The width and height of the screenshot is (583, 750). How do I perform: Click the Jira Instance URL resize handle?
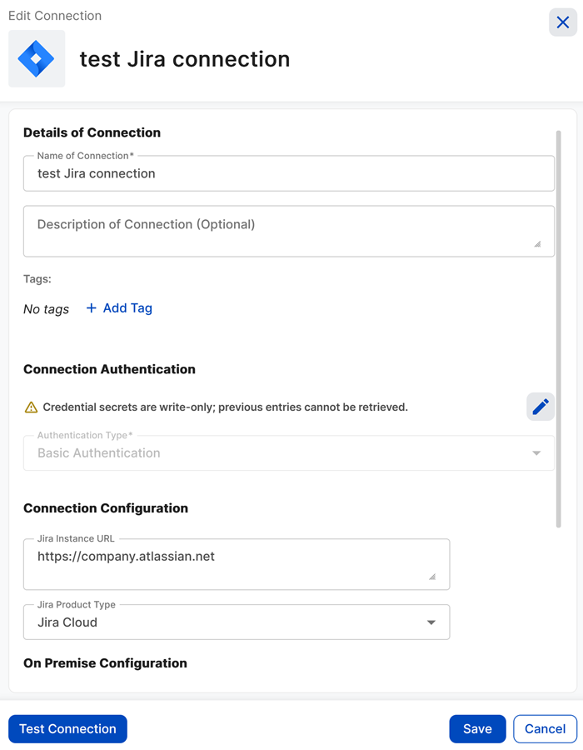(432, 577)
